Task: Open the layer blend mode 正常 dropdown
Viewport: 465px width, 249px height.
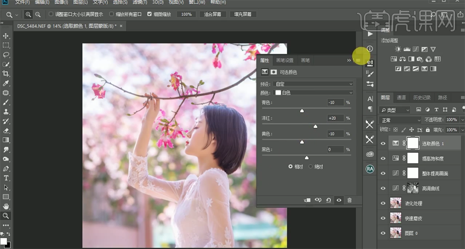Action: coord(400,120)
